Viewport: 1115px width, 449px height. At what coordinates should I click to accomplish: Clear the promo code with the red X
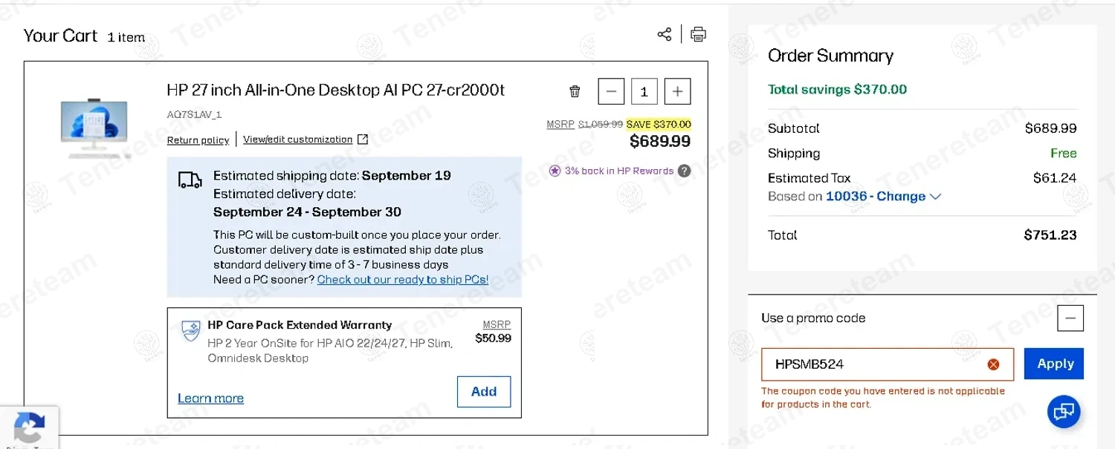993,364
